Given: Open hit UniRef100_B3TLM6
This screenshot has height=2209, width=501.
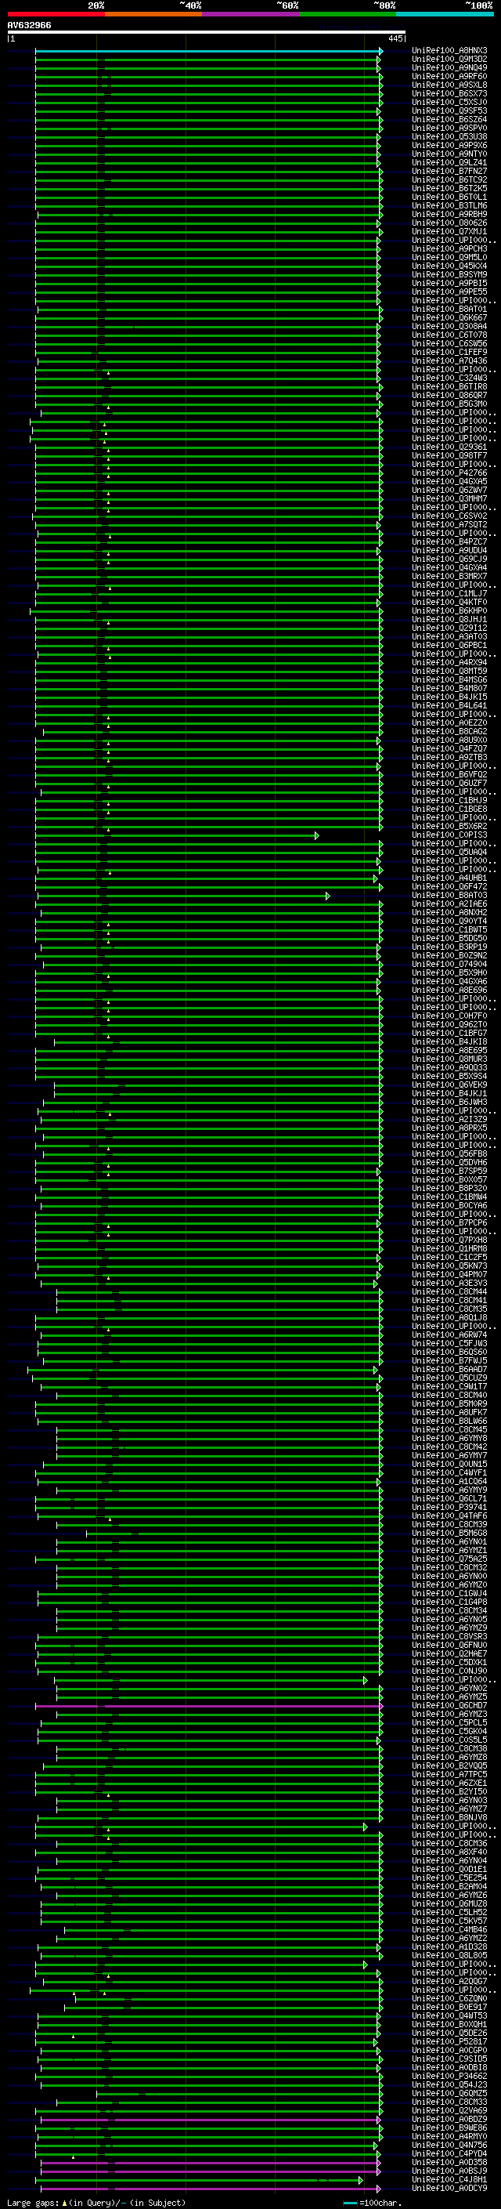Looking at the screenshot, I should 449,206.
